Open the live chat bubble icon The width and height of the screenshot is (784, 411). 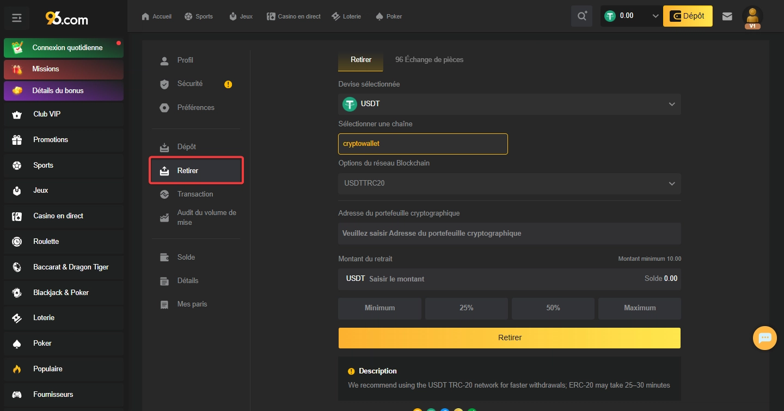point(765,338)
